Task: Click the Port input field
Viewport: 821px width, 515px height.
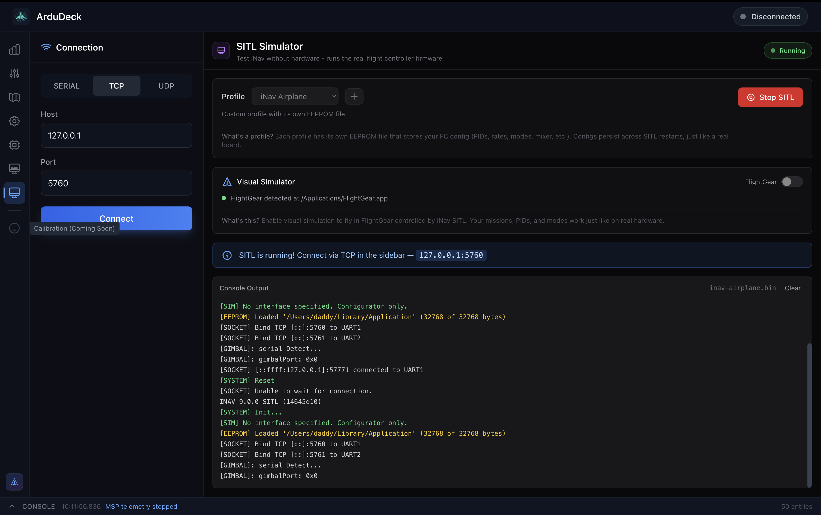Action: click(117, 183)
